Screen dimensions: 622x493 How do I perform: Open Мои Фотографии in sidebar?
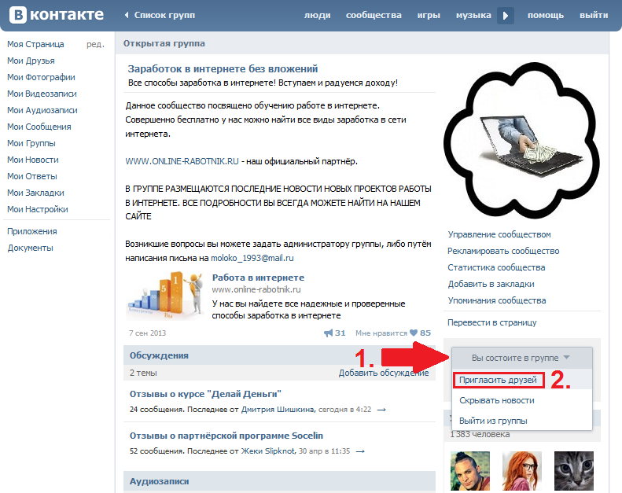coord(41,77)
